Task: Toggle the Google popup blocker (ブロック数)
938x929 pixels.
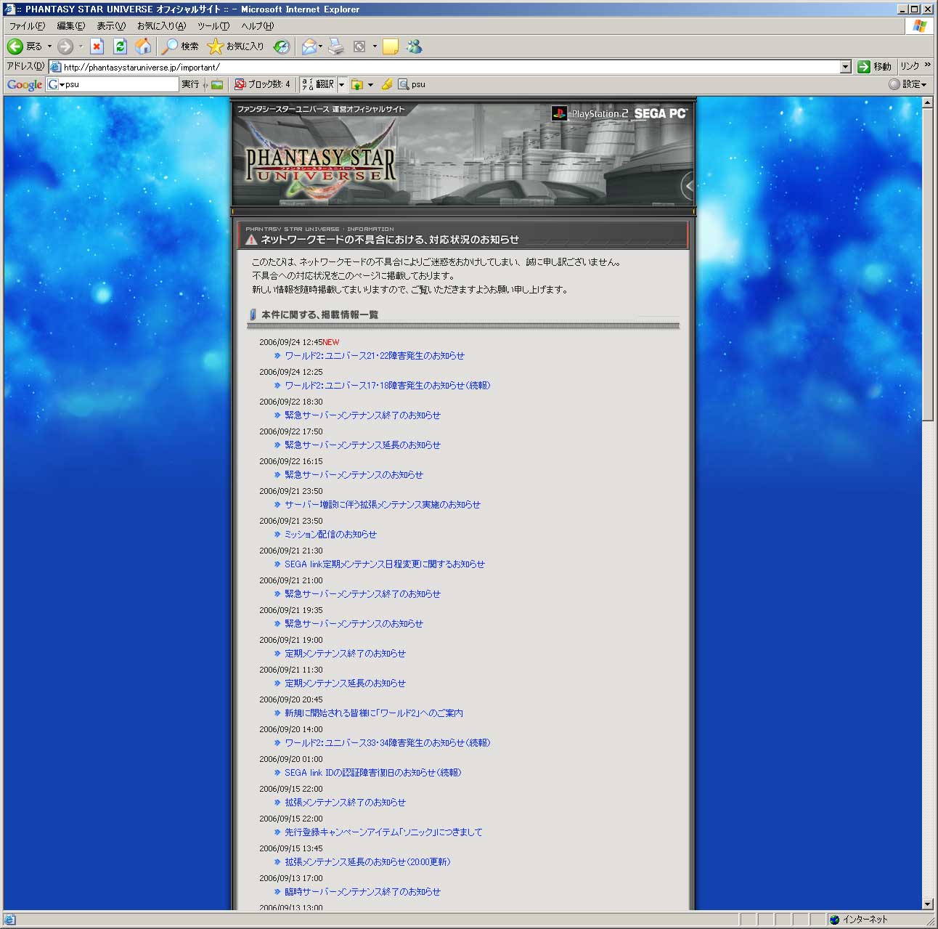Action: [x=262, y=84]
